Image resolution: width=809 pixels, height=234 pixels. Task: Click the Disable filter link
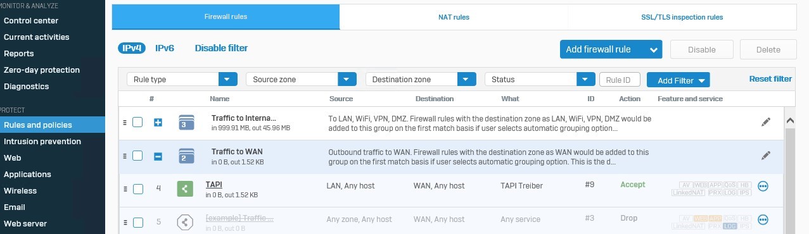point(221,48)
